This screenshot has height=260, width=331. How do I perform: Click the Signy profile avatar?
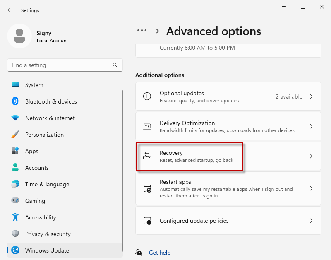tap(19, 36)
